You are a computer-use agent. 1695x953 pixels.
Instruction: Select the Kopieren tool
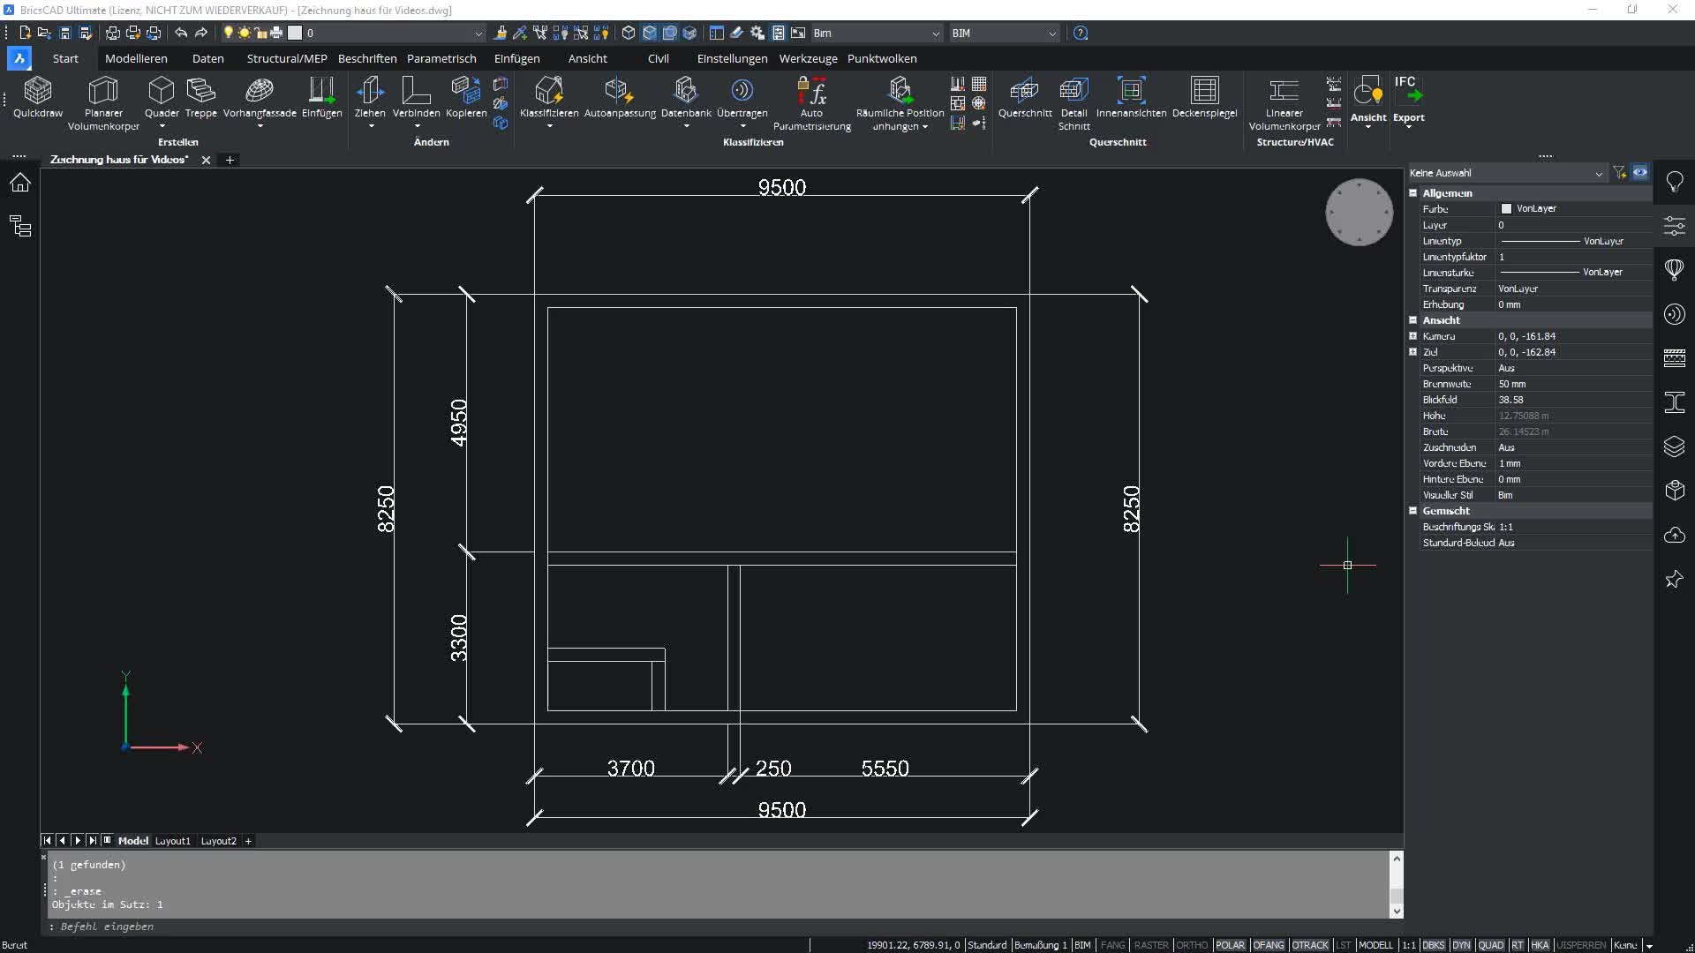click(x=466, y=97)
